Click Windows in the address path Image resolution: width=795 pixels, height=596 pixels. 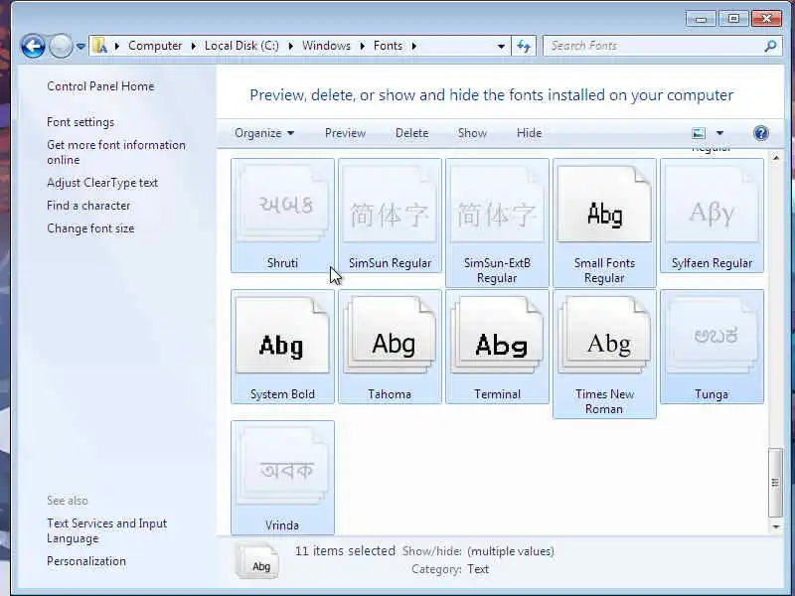point(326,46)
